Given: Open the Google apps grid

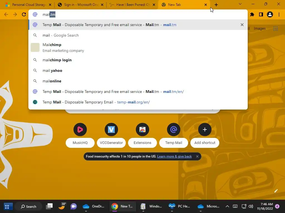Looking at the screenshot, I should coord(276,29).
